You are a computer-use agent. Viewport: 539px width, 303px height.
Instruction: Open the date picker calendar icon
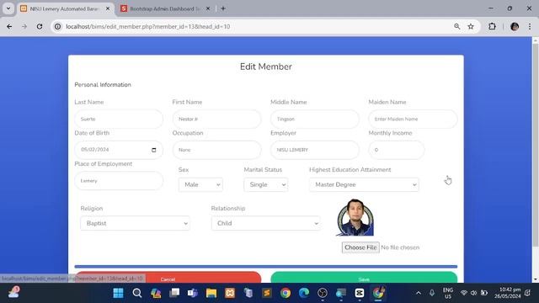pos(153,150)
